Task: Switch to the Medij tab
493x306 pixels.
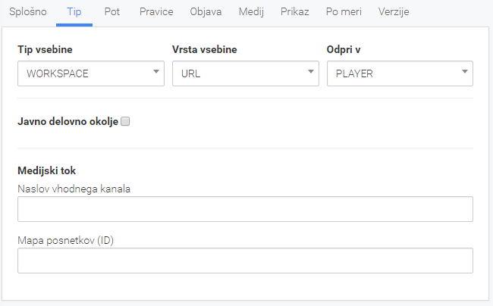Action: (251, 11)
